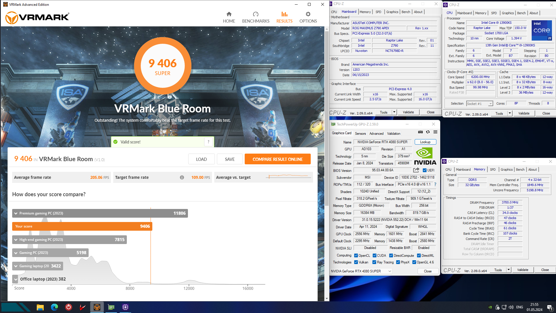This screenshot has width=556, height=313.
Task: Expand the Gaming laptop bar
Action: [38, 266]
